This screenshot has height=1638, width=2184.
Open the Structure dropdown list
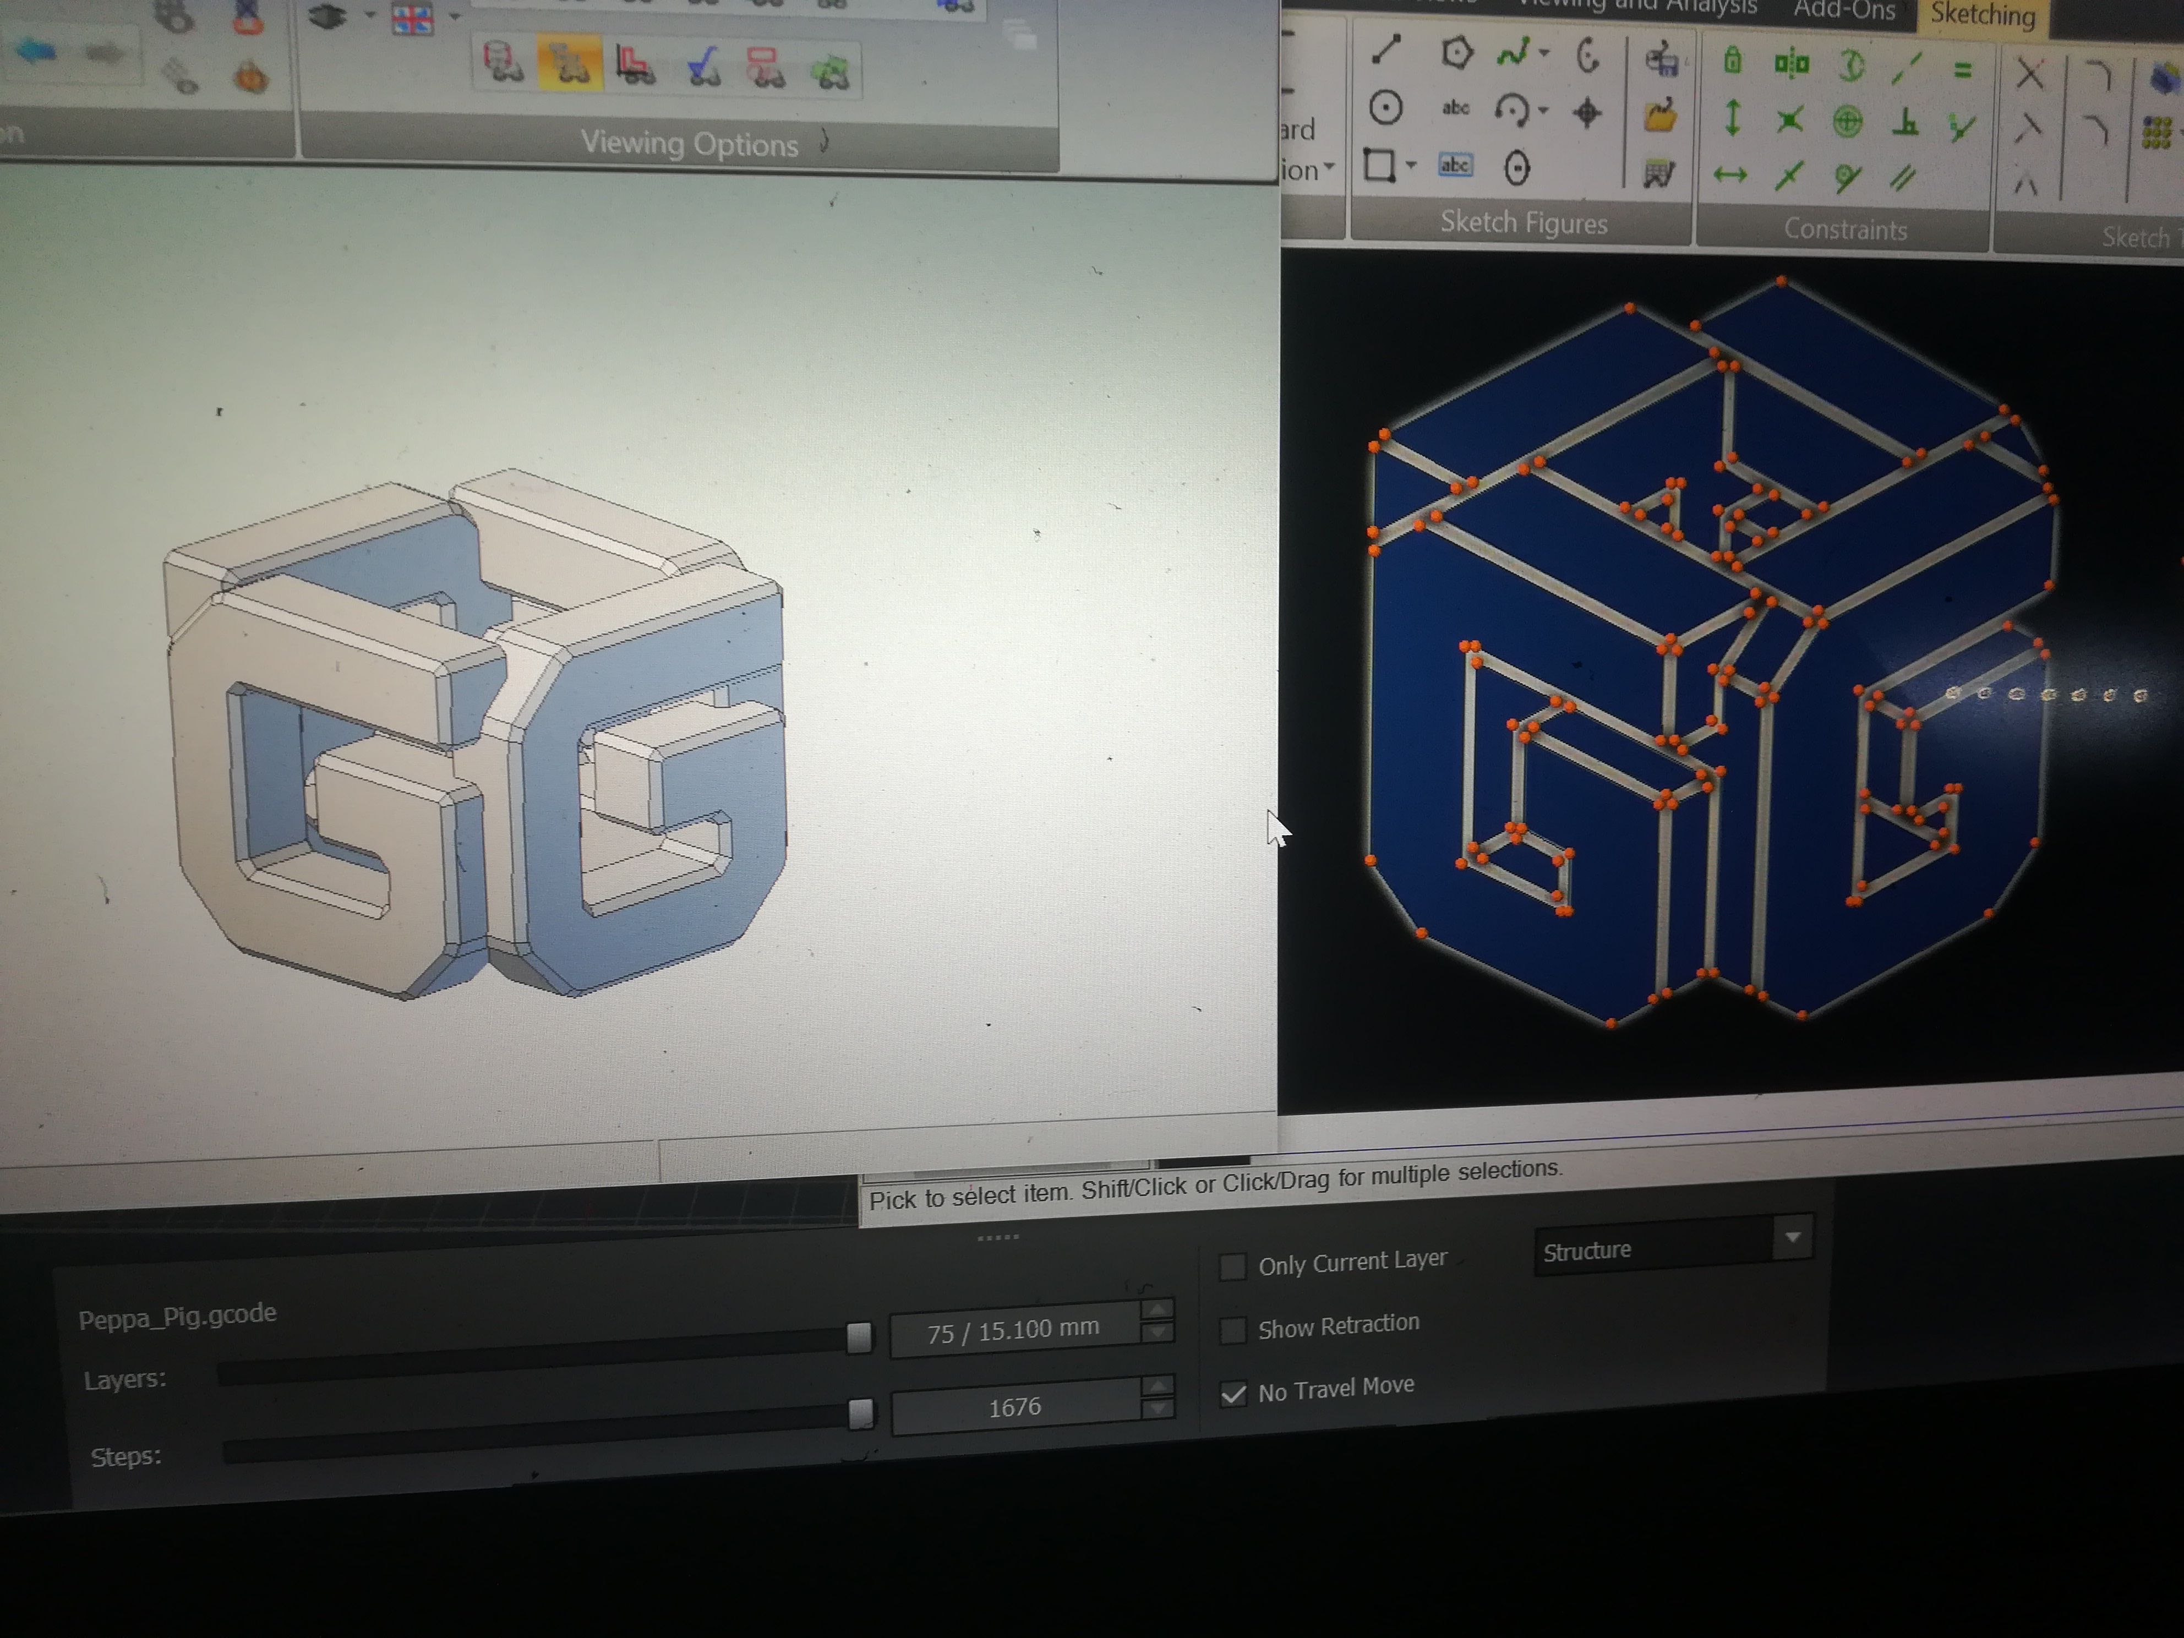coord(1792,1237)
